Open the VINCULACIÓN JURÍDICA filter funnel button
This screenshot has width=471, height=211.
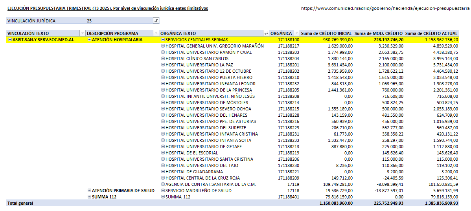click(156, 21)
